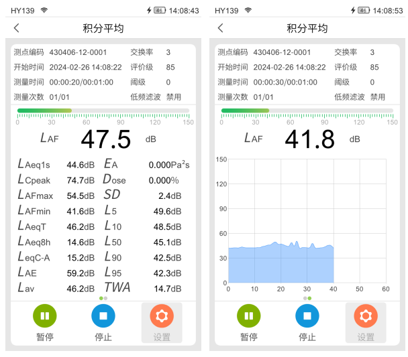
Task: Tap back arrow on the chart screen
Action: click(221, 28)
